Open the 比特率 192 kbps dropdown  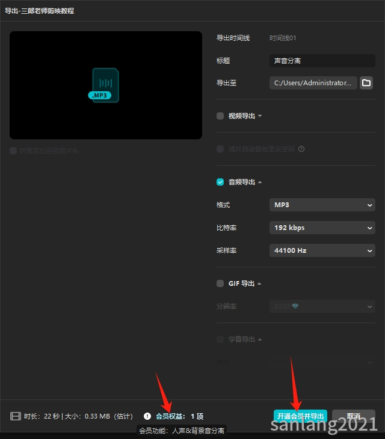322,228
